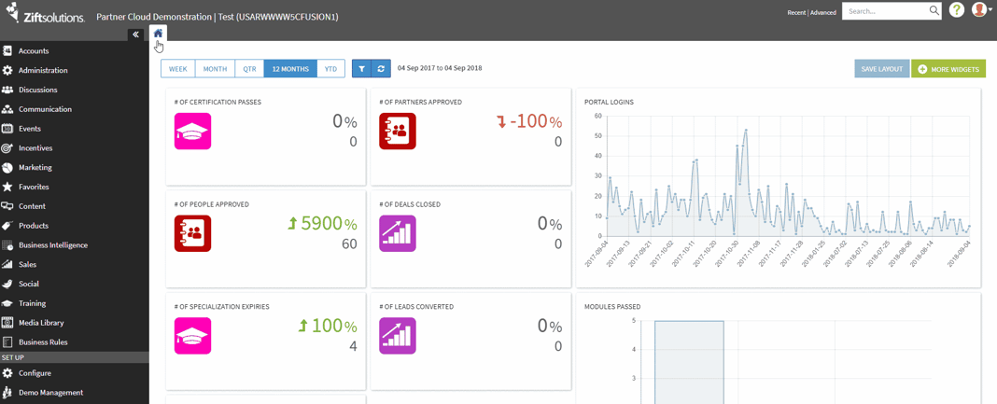Image resolution: width=997 pixels, height=404 pixels.
Task: Select the WEEK time range
Action: click(177, 69)
